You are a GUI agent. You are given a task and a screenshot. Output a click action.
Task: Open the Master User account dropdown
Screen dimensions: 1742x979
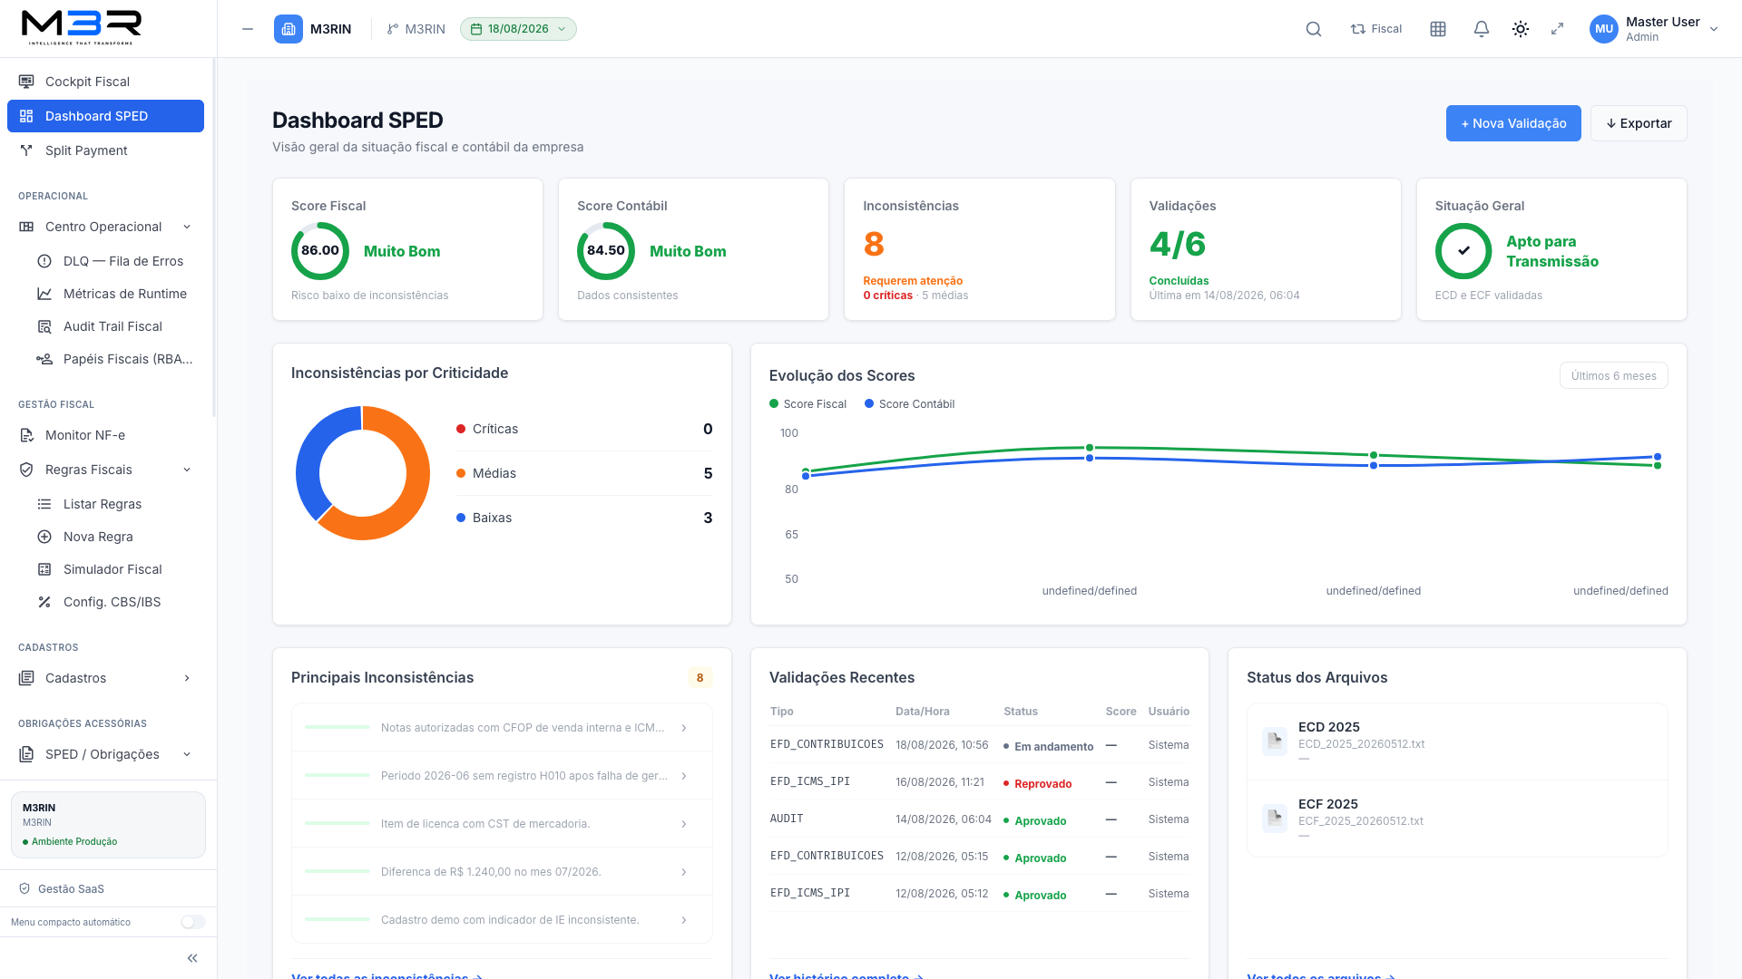[x=1655, y=29]
